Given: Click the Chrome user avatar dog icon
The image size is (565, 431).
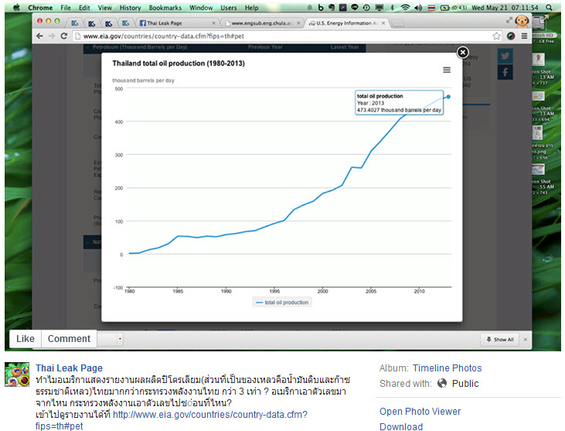Looking at the screenshot, I should [x=522, y=22].
